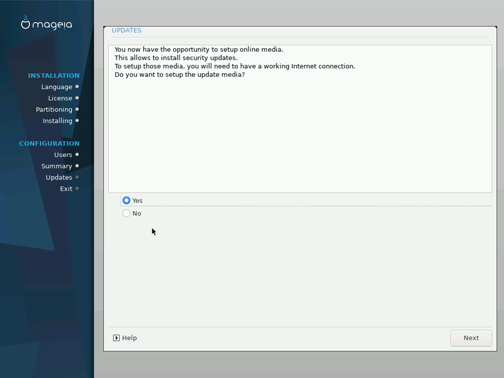Image resolution: width=504 pixels, height=378 pixels.
Task: Open Help
Action: click(x=125, y=338)
